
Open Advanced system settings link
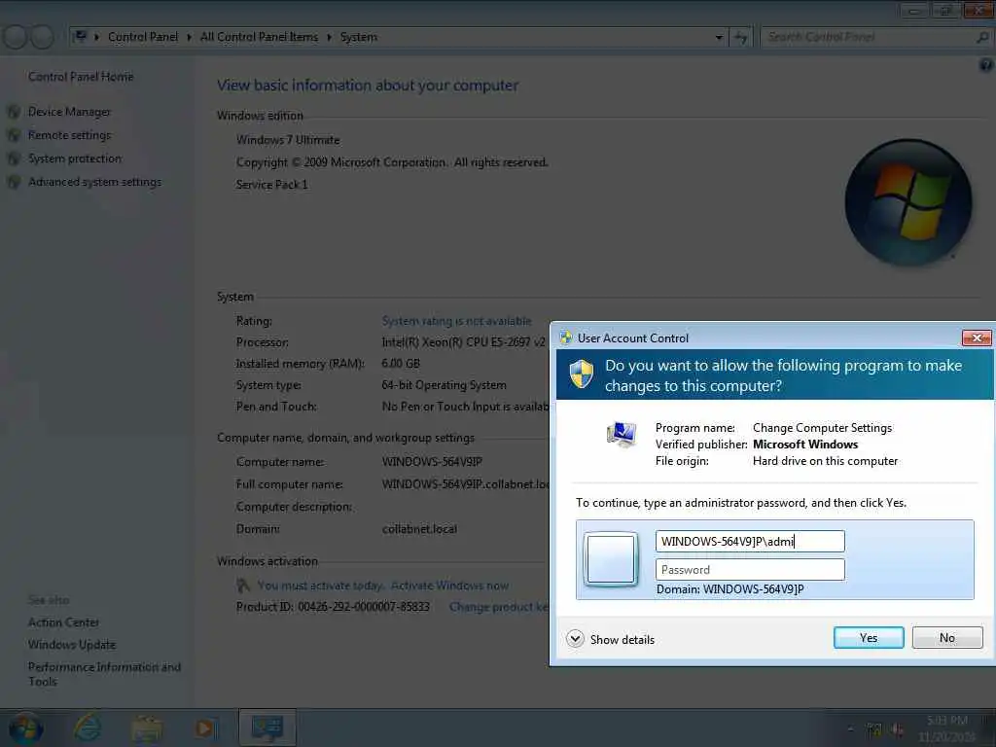(94, 182)
